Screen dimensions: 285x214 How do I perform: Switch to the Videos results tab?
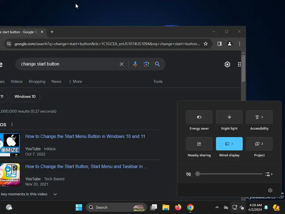(x=16, y=82)
